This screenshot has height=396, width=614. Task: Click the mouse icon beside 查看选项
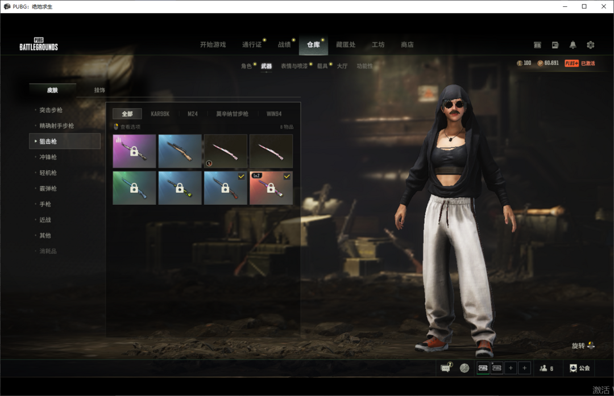point(116,127)
